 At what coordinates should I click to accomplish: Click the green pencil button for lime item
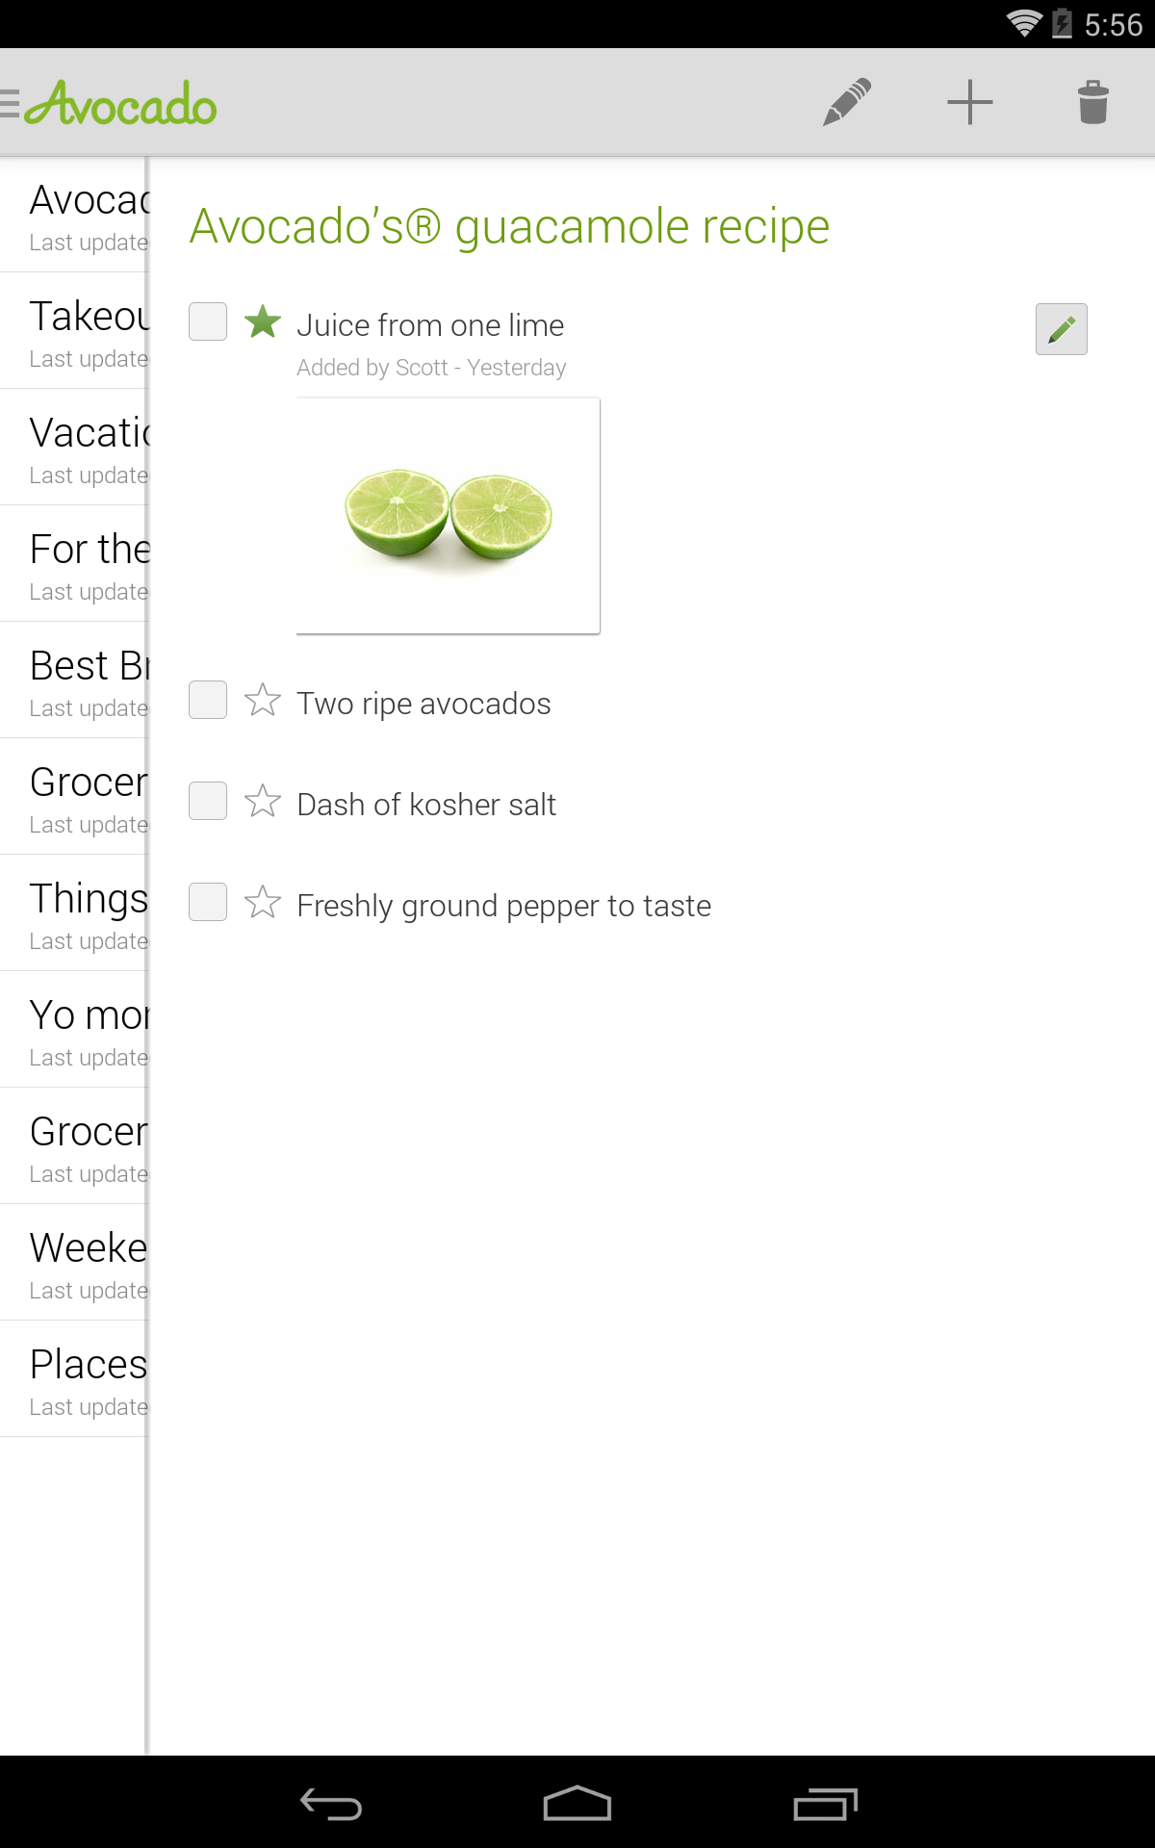point(1061,329)
